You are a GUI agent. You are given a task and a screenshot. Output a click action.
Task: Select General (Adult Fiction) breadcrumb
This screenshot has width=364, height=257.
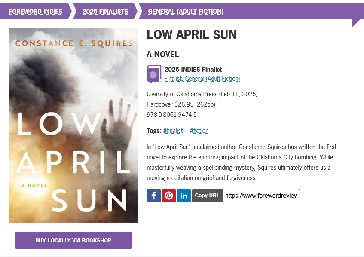point(186,12)
